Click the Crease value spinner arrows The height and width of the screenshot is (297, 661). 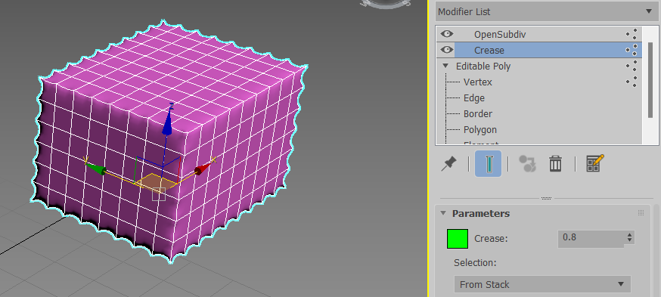[629, 237]
